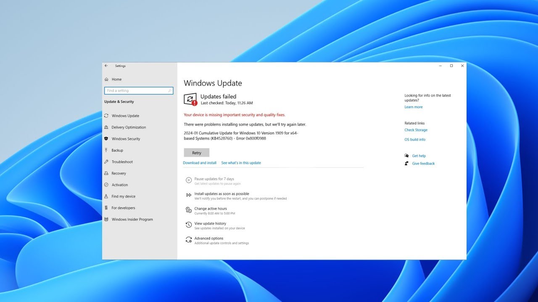
Task: Click the Windows Update page heading
Action: pyautogui.click(x=213, y=83)
